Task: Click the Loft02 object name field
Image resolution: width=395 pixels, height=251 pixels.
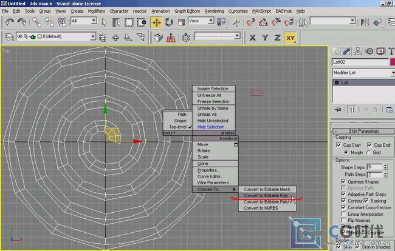Action: (x=360, y=62)
